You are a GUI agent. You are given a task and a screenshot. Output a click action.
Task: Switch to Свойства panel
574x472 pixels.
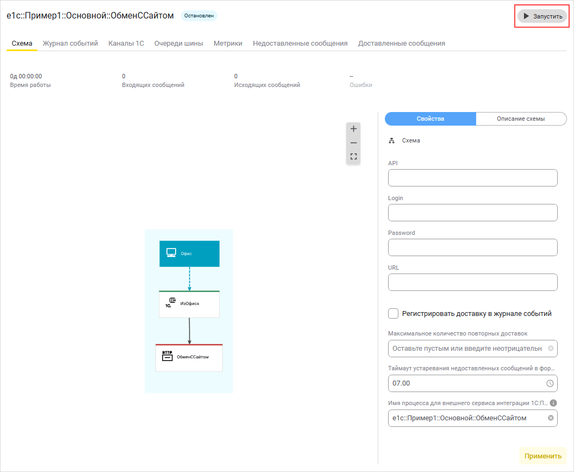coord(430,119)
